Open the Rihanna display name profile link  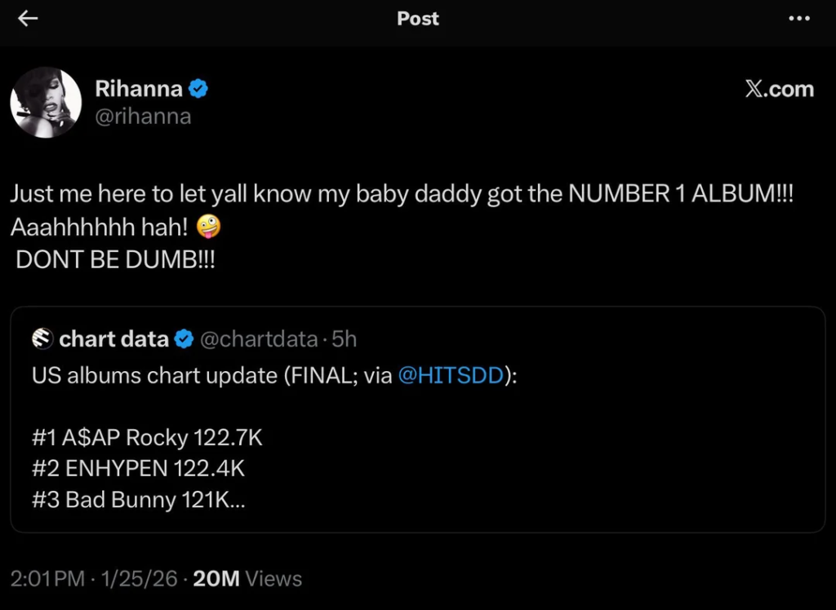tap(139, 89)
